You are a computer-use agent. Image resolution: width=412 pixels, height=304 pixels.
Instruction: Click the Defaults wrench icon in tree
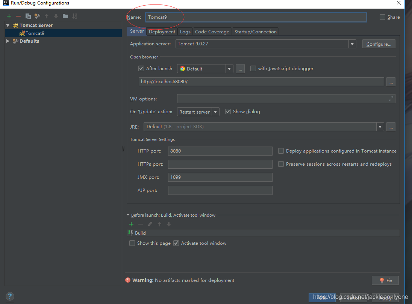pyautogui.click(x=15, y=41)
